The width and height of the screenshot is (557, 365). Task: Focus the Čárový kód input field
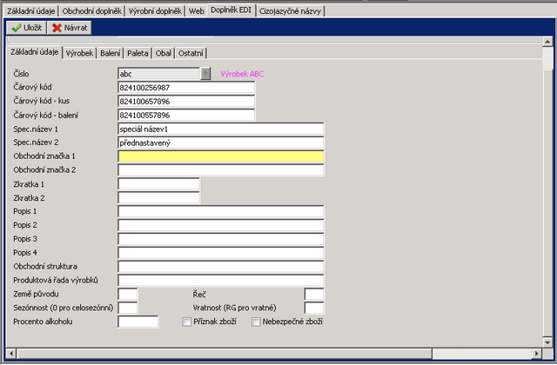[185, 88]
